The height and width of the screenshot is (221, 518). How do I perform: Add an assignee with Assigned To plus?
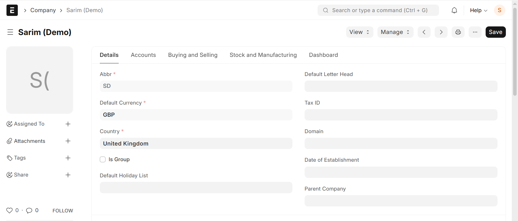(x=68, y=124)
